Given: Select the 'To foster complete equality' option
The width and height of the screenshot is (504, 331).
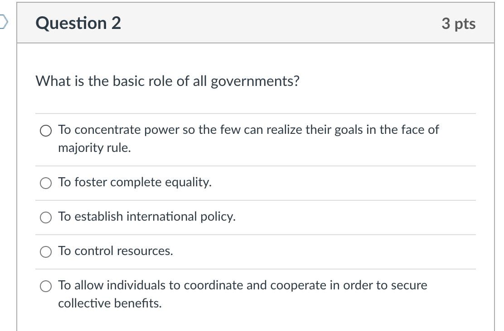Looking at the screenshot, I should (x=45, y=183).
